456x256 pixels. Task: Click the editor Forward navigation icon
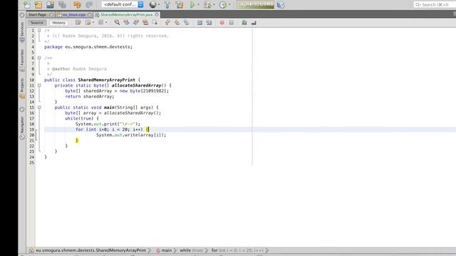[x=100, y=22]
